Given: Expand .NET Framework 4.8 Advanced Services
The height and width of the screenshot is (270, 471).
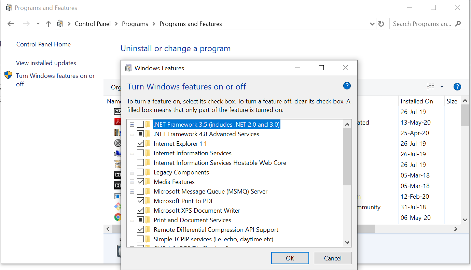Looking at the screenshot, I should (x=132, y=134).
